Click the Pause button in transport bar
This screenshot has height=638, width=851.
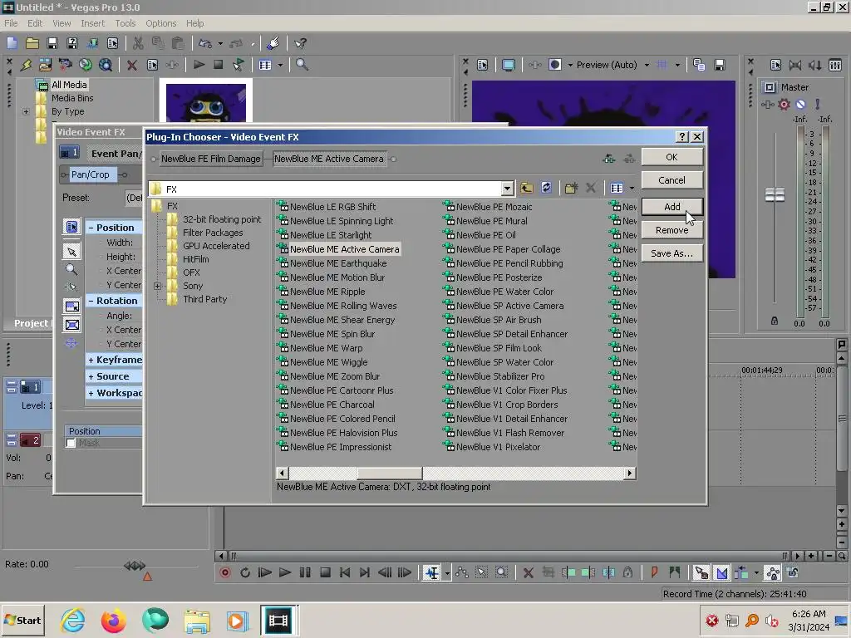[305, 572]
